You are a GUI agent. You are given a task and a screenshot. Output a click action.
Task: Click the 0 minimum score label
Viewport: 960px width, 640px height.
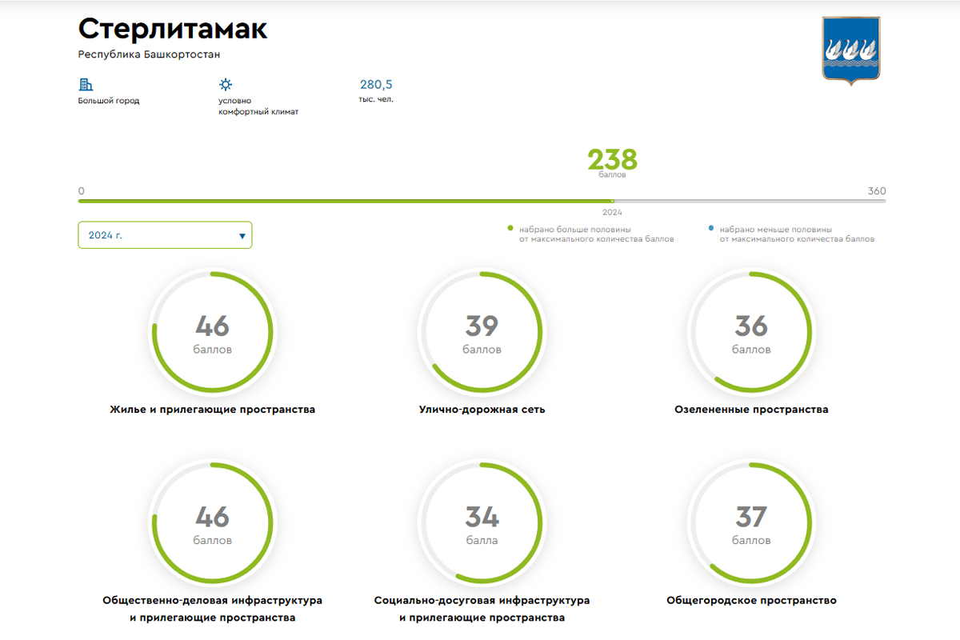pos(82,191)
